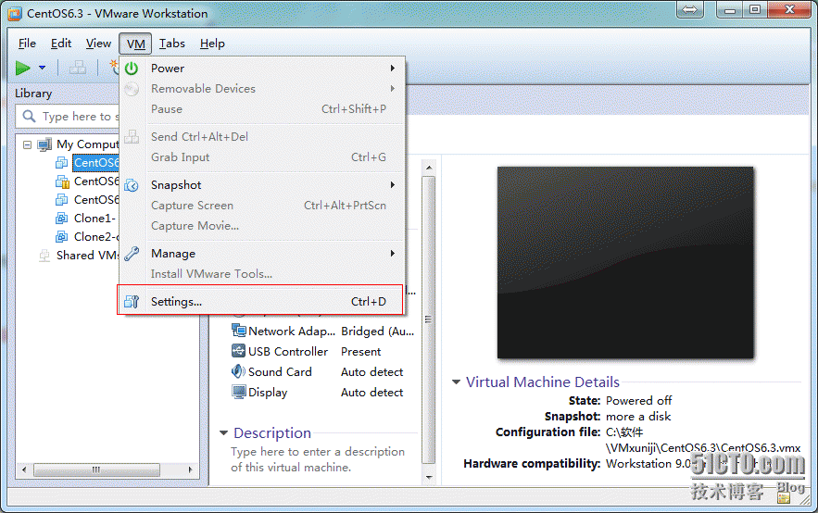
Task: Click the devices panel scroll up arrow
Action: (x=429, y=168)
